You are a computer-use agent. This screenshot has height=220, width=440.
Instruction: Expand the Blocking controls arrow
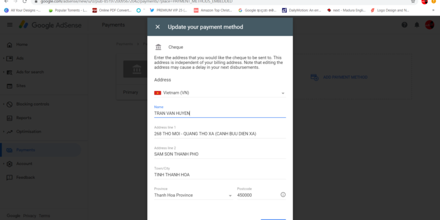pos(4,104)
